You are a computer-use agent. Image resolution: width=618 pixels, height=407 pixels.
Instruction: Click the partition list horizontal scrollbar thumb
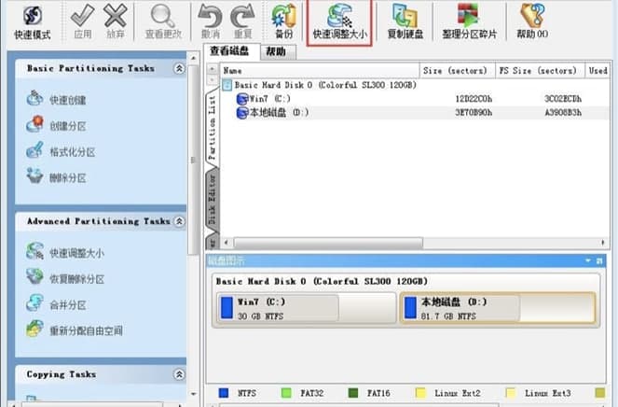click(x=328, y=243)
